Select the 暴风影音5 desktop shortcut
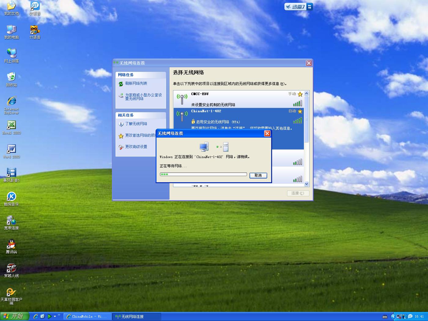Image resolution: width=428 pixels, height=321 pixels. pyautogui.click(x=11, y=175)
